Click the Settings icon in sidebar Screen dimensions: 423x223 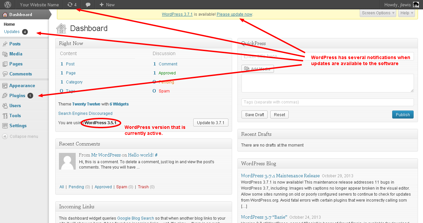point(5,126)
